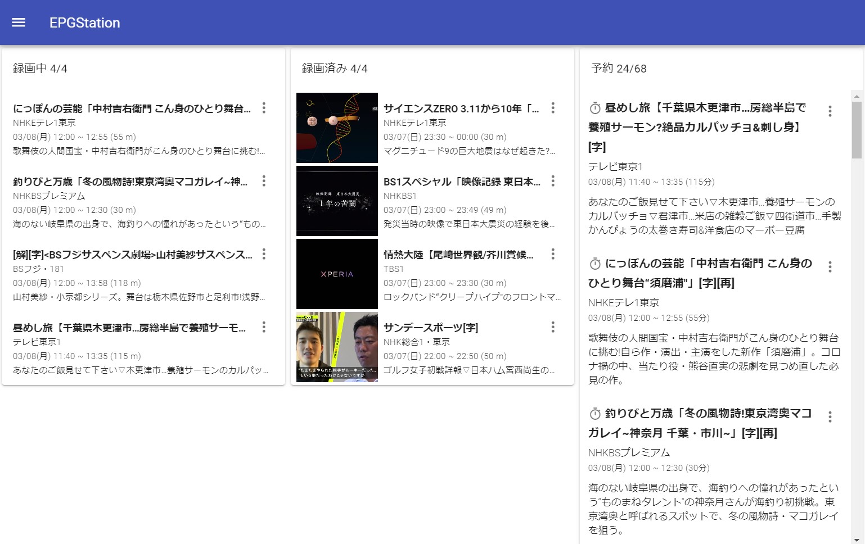
Task: Click channel name TBS1 under 情熱大陸
Action: [393, 269]
